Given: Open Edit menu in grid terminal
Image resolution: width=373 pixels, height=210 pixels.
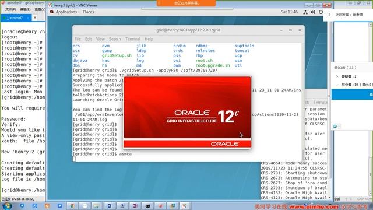Looking at the screenshot, I should pos(88,39).
